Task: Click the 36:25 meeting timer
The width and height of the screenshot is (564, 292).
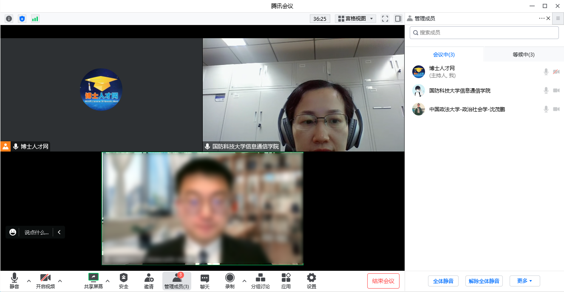Action: coord(320,19)
